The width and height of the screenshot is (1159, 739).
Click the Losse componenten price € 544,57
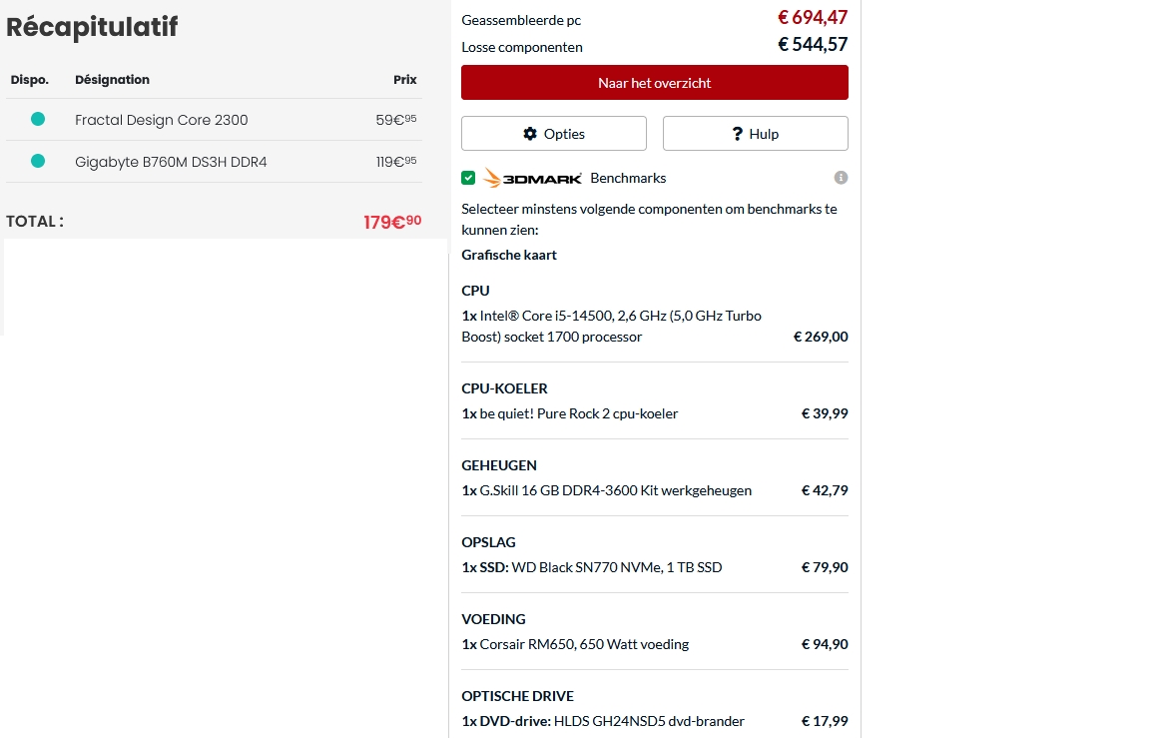(813, 44)
